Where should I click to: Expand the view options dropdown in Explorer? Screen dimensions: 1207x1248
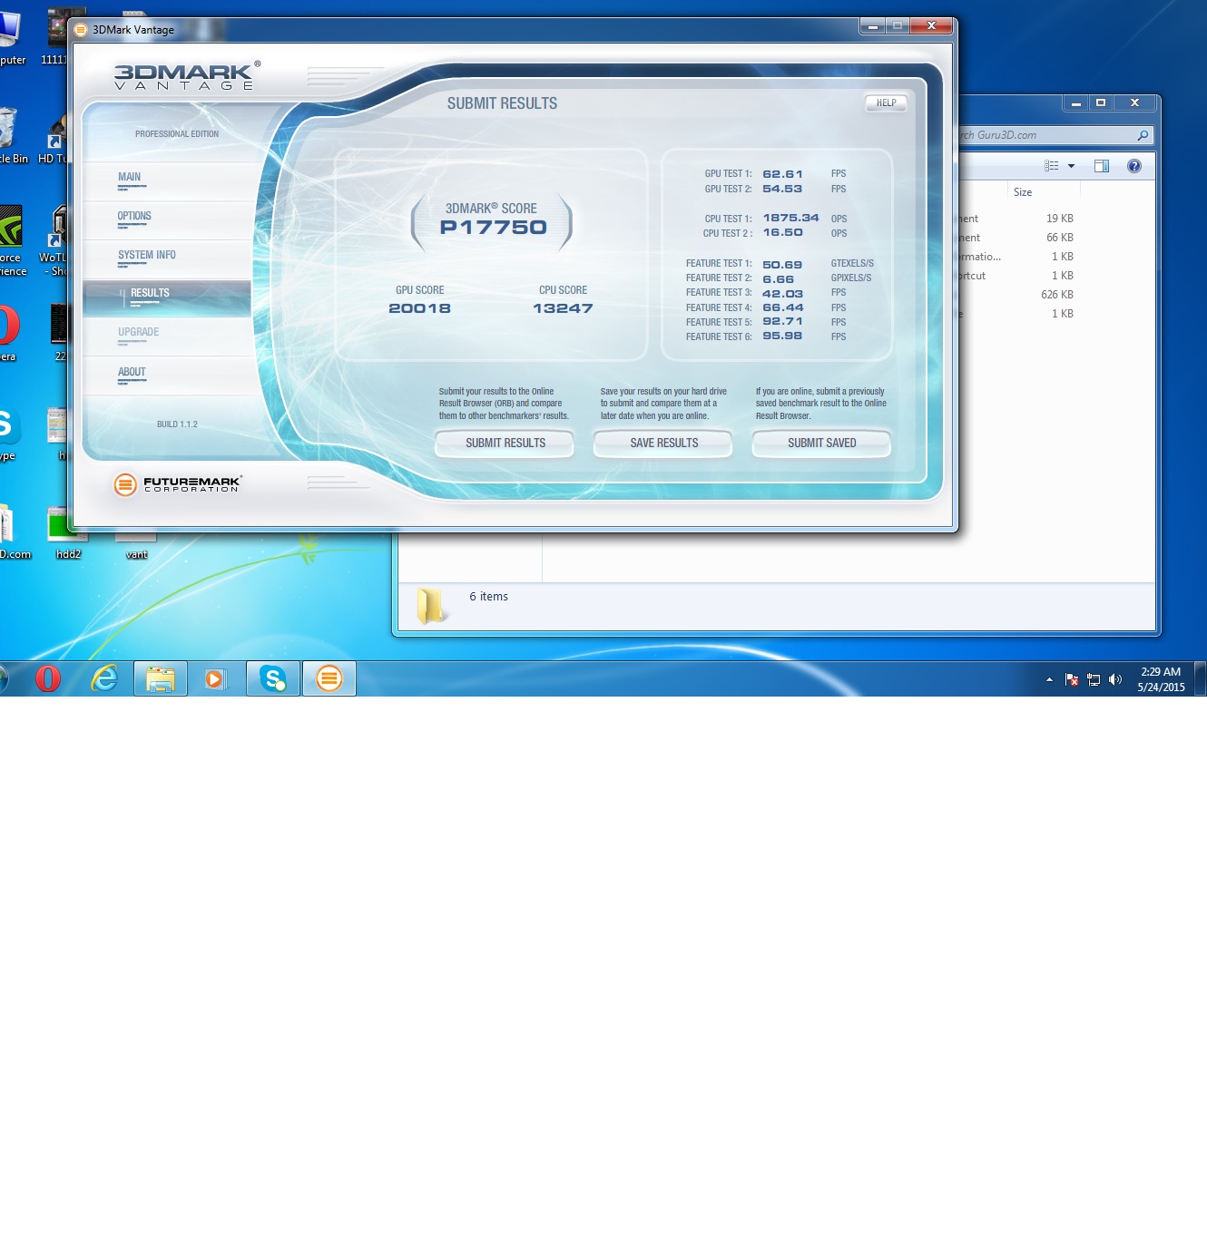(1071, 166)
